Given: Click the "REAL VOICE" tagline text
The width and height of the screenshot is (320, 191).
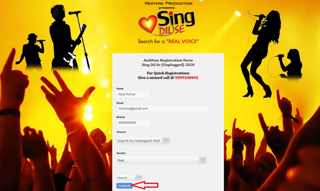Looking at the screenshot, I should 183,41.
